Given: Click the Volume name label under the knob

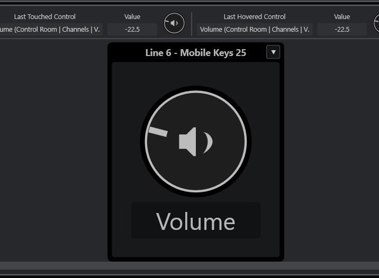Looking at the screenshot, I should 196,221.
